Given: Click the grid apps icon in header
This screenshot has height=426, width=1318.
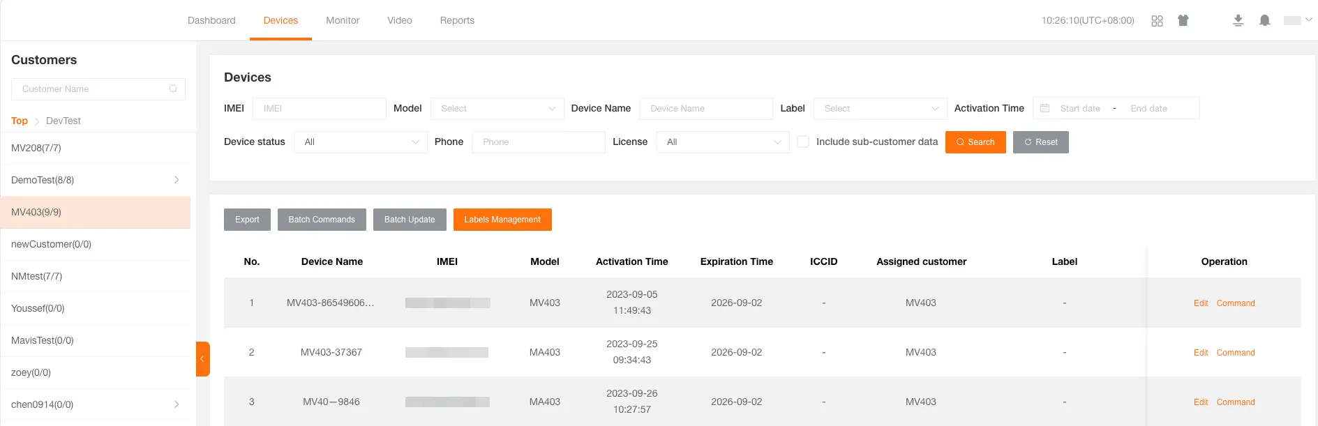Looking at the screenshot, I should (x=1157, y=21).
